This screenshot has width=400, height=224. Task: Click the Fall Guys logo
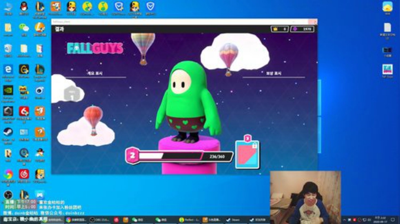click(95, 48)
